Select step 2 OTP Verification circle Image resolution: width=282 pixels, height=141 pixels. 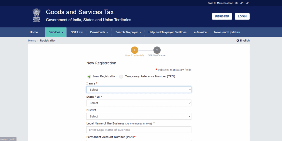[x=157, y=50]
